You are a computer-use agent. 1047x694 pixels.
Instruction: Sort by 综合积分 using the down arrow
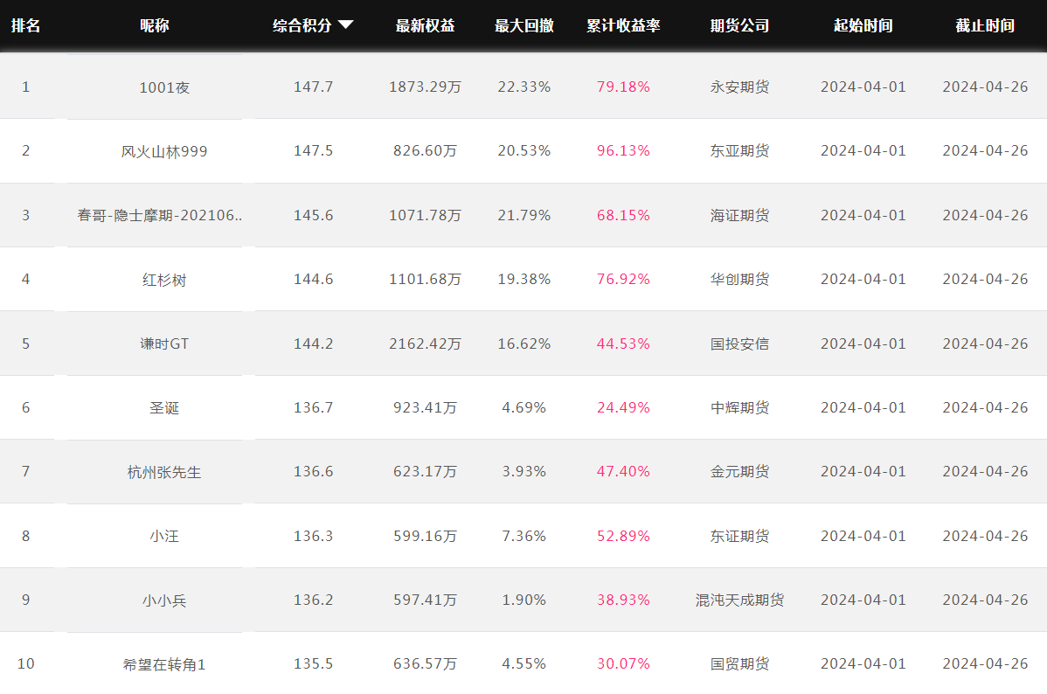[x=345, y=24]
